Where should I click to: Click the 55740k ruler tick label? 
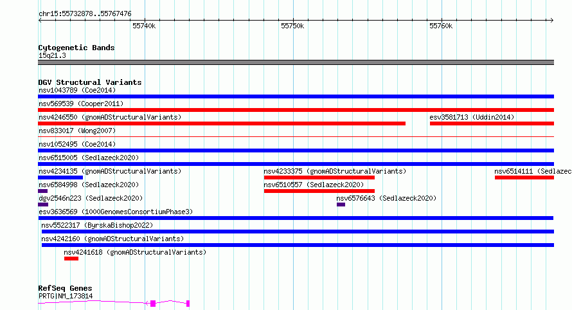coord(144,26)
